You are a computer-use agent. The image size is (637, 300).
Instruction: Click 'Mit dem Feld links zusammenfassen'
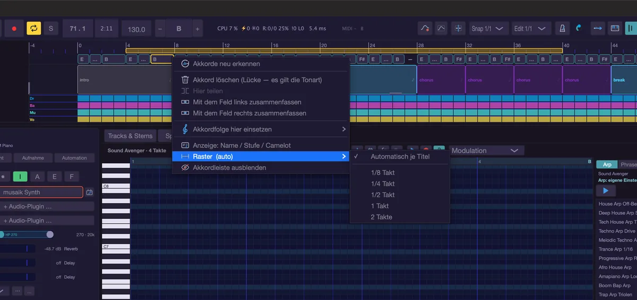[261, 102]
